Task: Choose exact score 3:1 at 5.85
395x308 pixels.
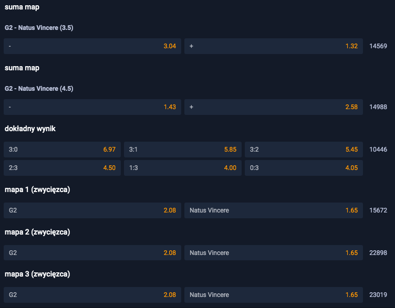Action: pos(183,150)
